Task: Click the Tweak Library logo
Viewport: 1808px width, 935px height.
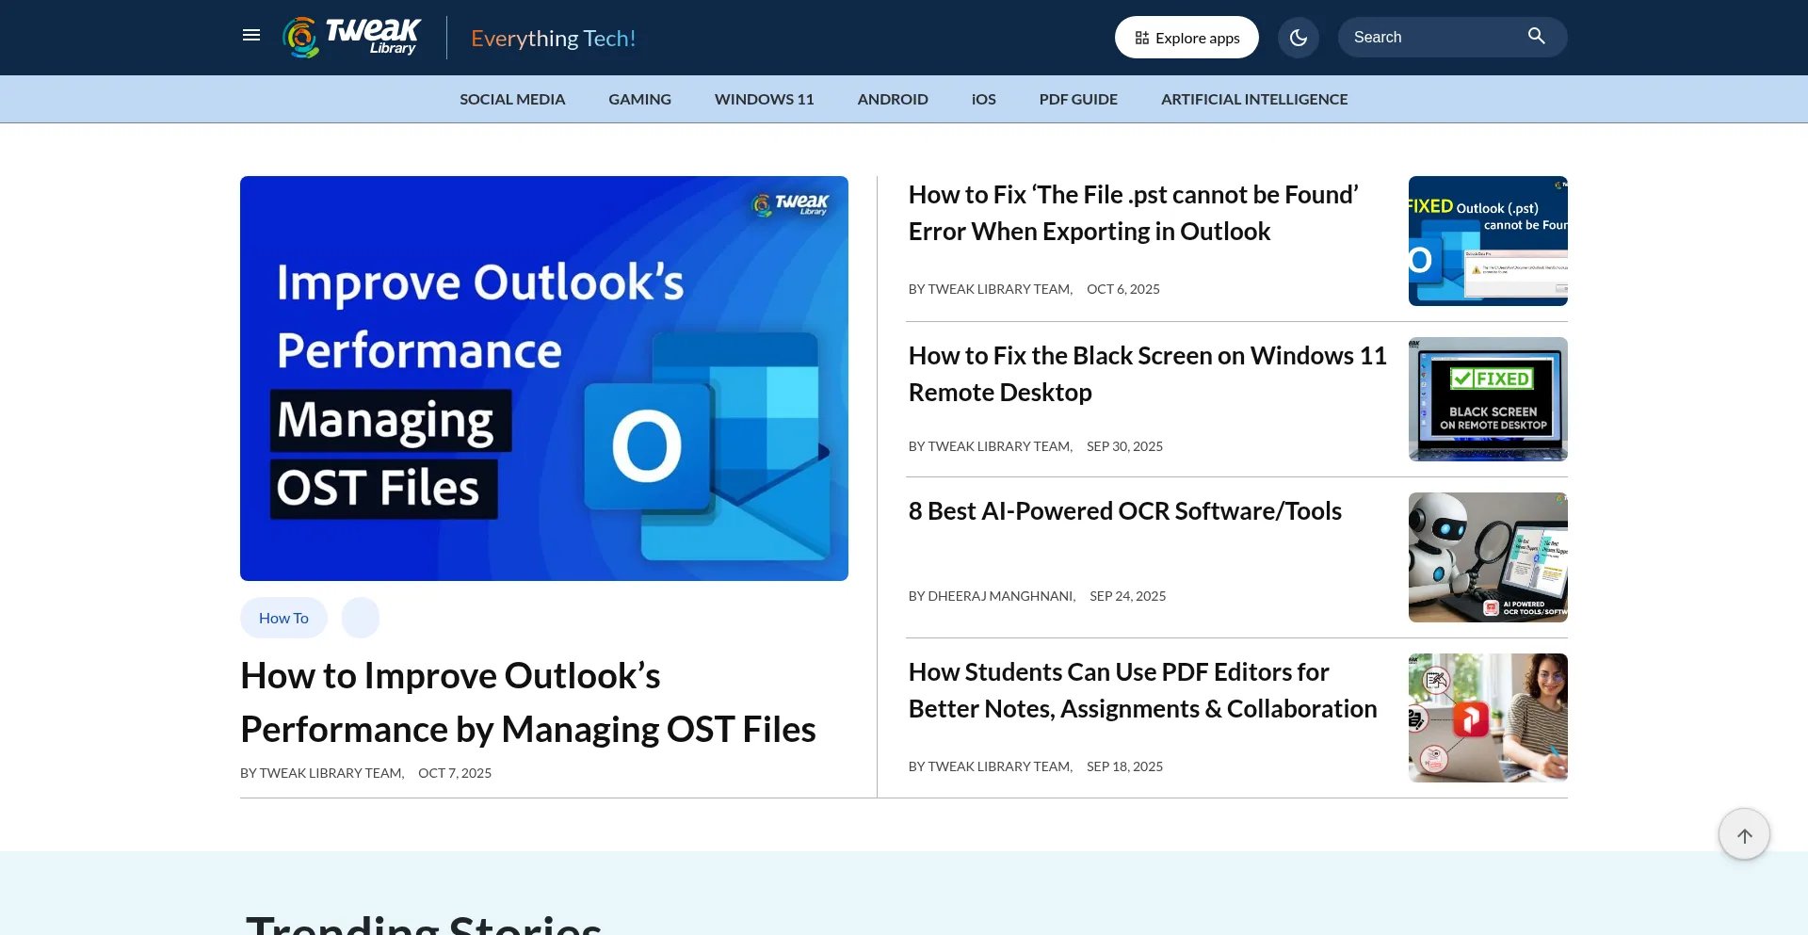Action: pos(352,38)
